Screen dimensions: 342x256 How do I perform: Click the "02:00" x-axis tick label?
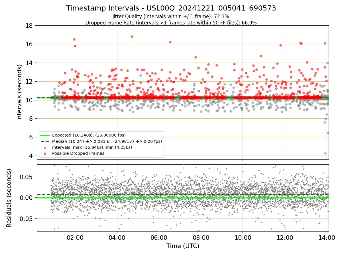(75, 237)
